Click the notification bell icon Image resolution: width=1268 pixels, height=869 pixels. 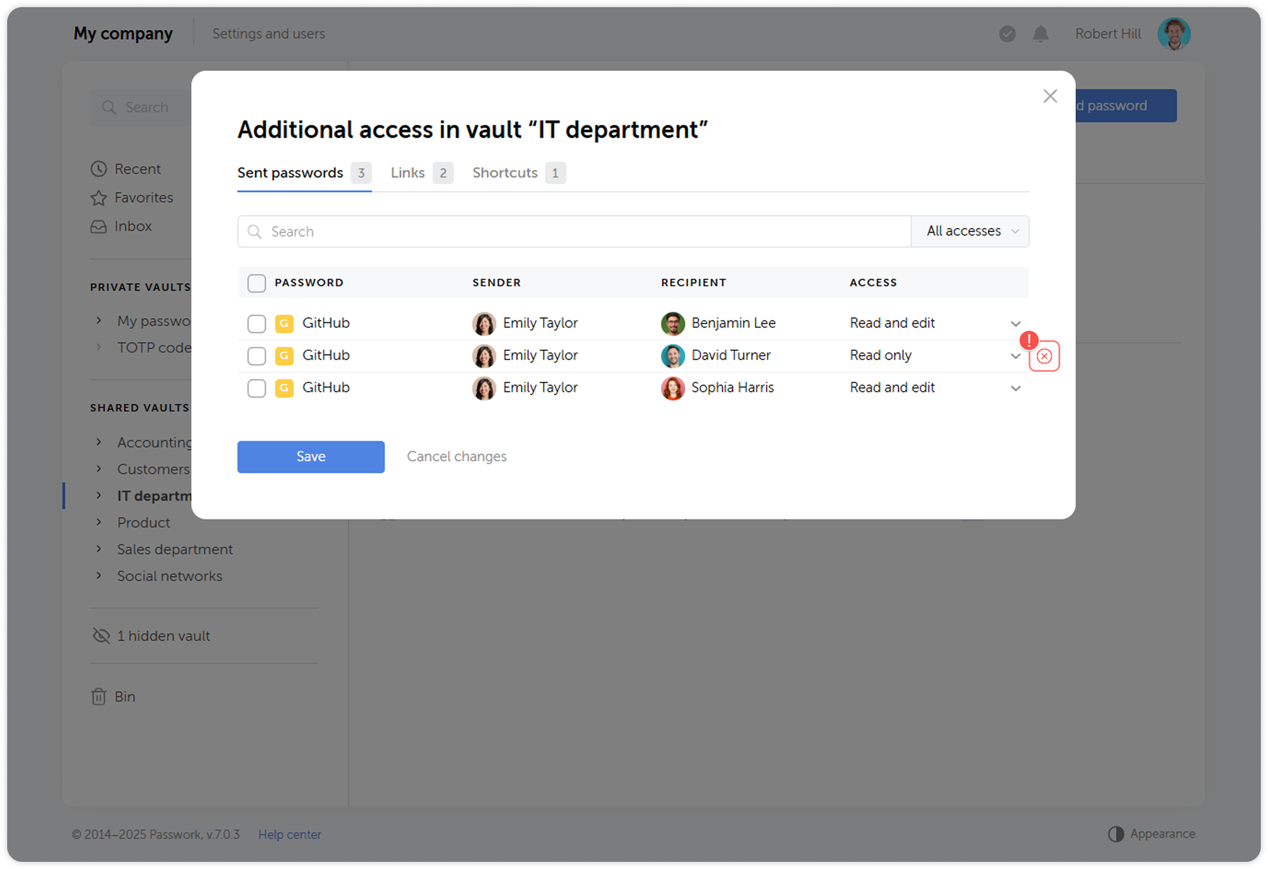pos(1041,34)
